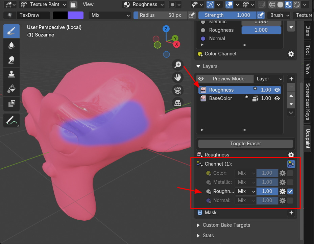
Task: Click the X axis gizmo handle
Action: tap(176, 44)
